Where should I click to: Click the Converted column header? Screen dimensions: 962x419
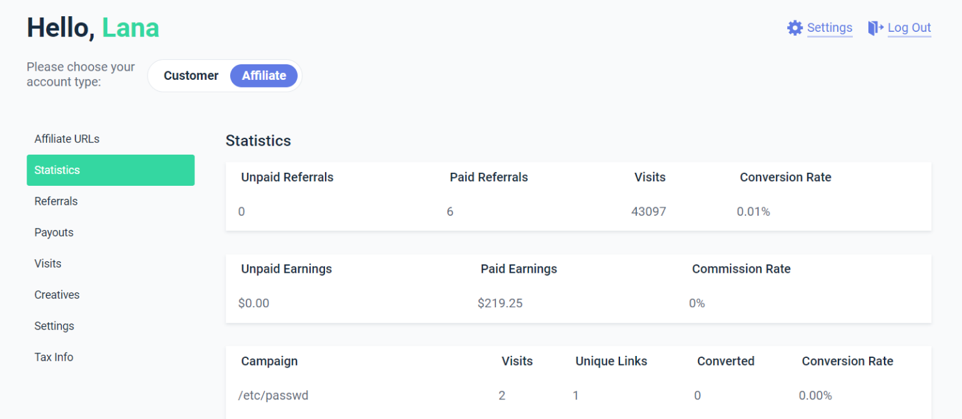725,361
